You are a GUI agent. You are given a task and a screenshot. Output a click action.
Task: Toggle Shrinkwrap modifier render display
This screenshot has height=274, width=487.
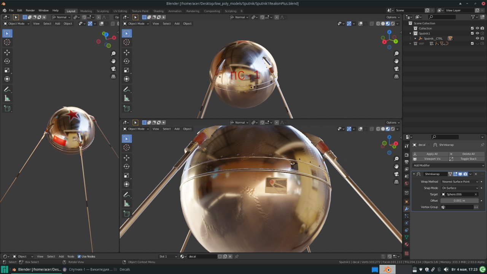(x=465, y=174)
